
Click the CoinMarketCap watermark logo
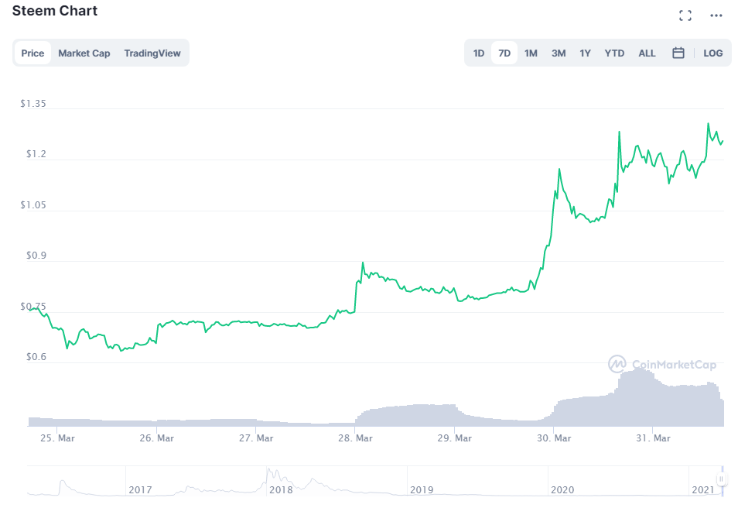(662, 364)
